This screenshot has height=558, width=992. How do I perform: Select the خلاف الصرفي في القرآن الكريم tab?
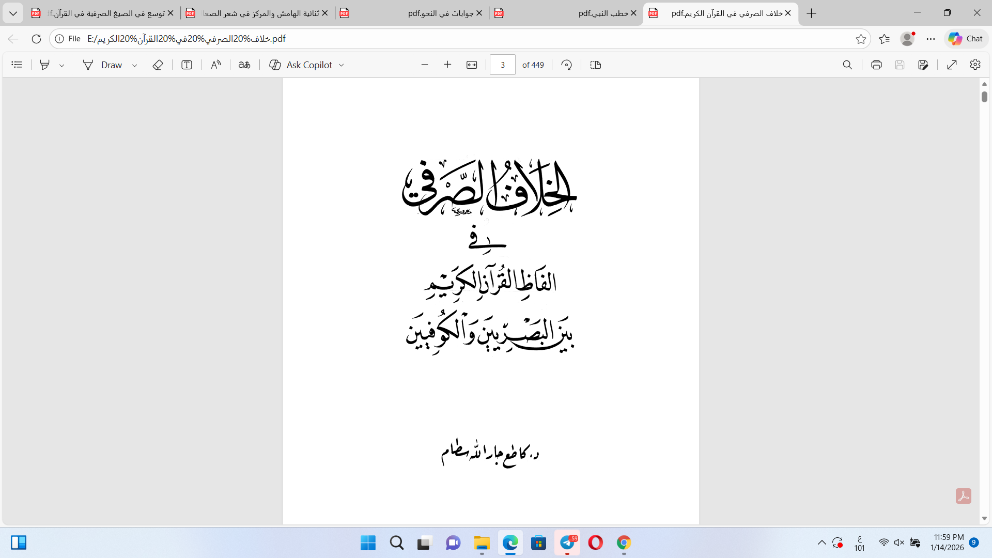click(721, 13)
